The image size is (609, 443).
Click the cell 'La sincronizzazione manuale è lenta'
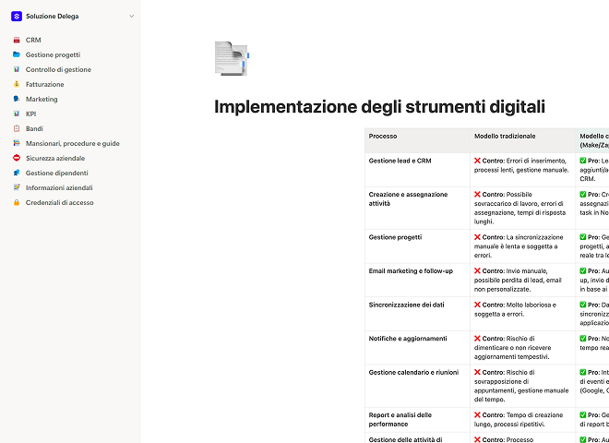523,246
